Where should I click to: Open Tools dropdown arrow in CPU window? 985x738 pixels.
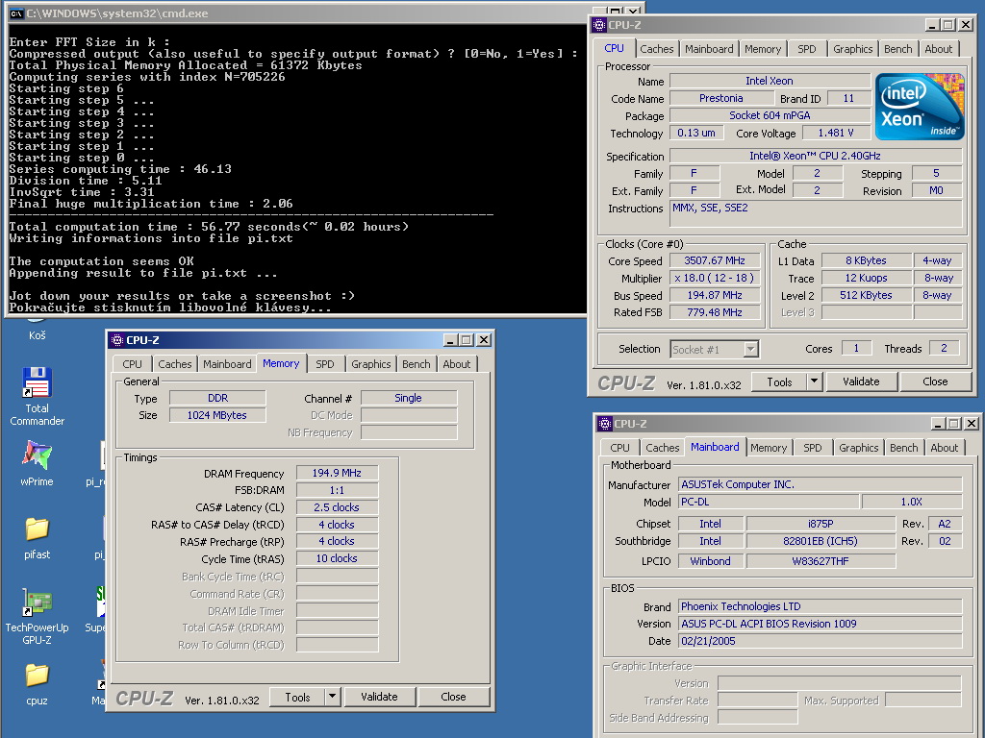click(x=814, y=381)
